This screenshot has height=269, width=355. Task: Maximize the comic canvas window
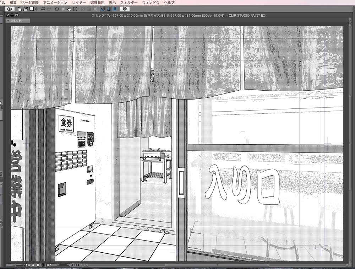pyautogui.click(x=17, y=15)
